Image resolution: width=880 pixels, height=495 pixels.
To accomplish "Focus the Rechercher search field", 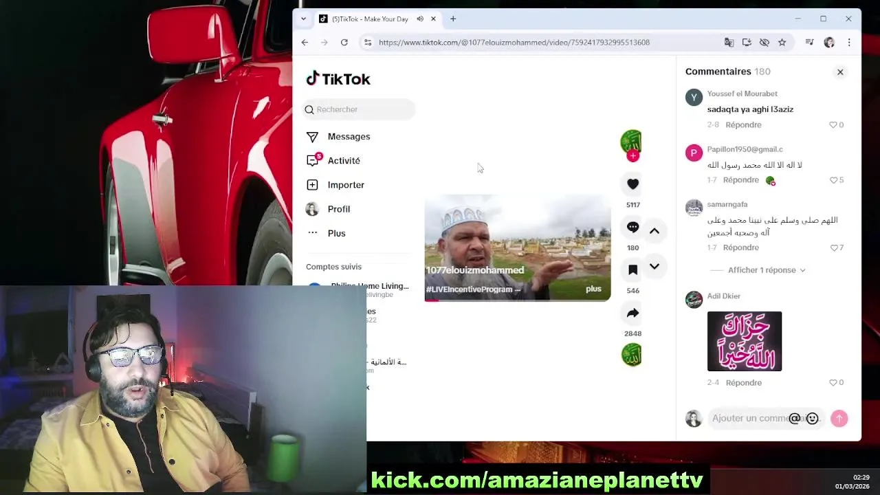I will coord(358,109).
